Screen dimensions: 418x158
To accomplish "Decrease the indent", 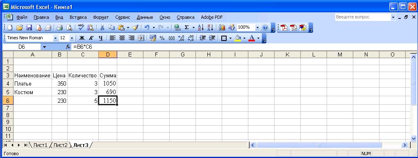I will click(x=202, y=38).
